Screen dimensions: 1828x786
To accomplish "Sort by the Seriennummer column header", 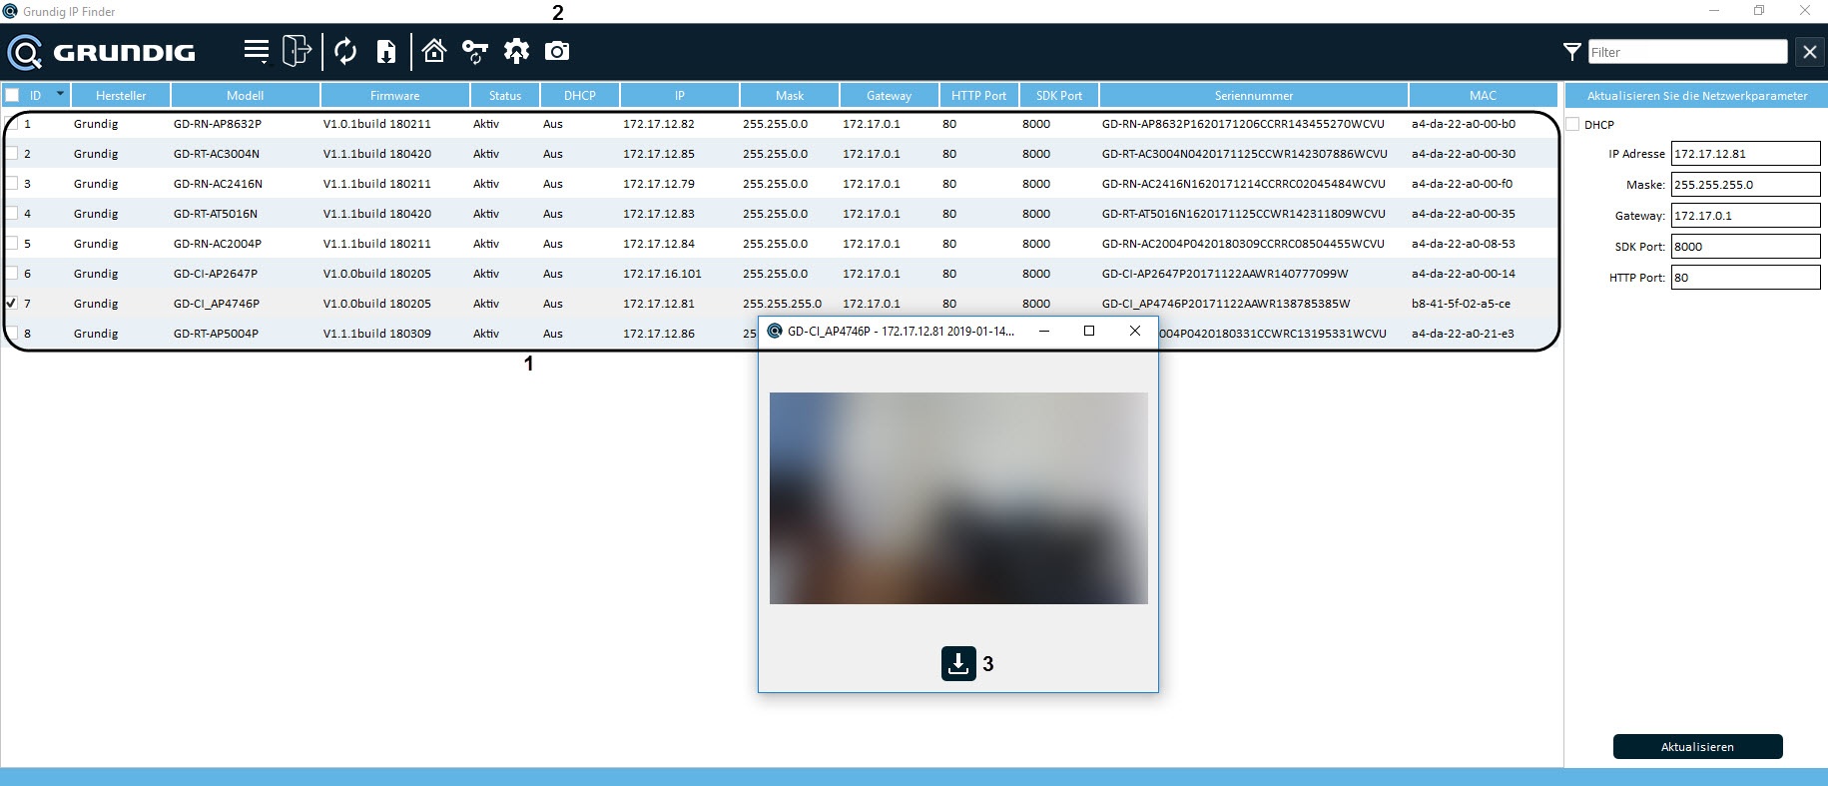I will pos(1253,96).
